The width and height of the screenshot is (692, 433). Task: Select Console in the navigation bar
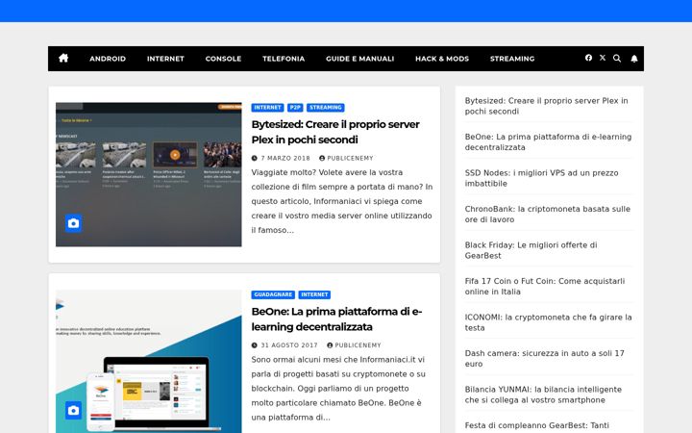click(x=223, y=59)
